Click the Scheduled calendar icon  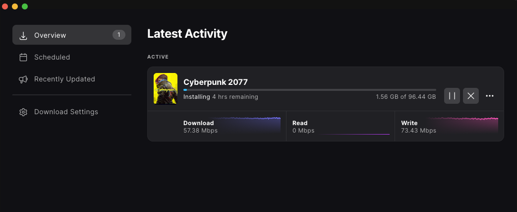(x=23, y=57)
